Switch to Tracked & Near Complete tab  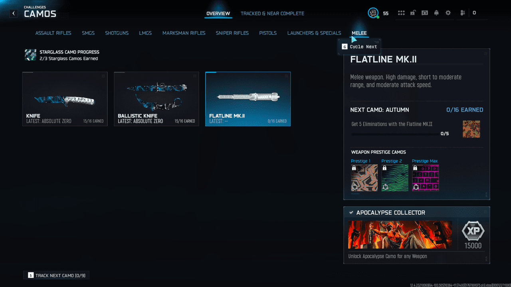point(272,14)
